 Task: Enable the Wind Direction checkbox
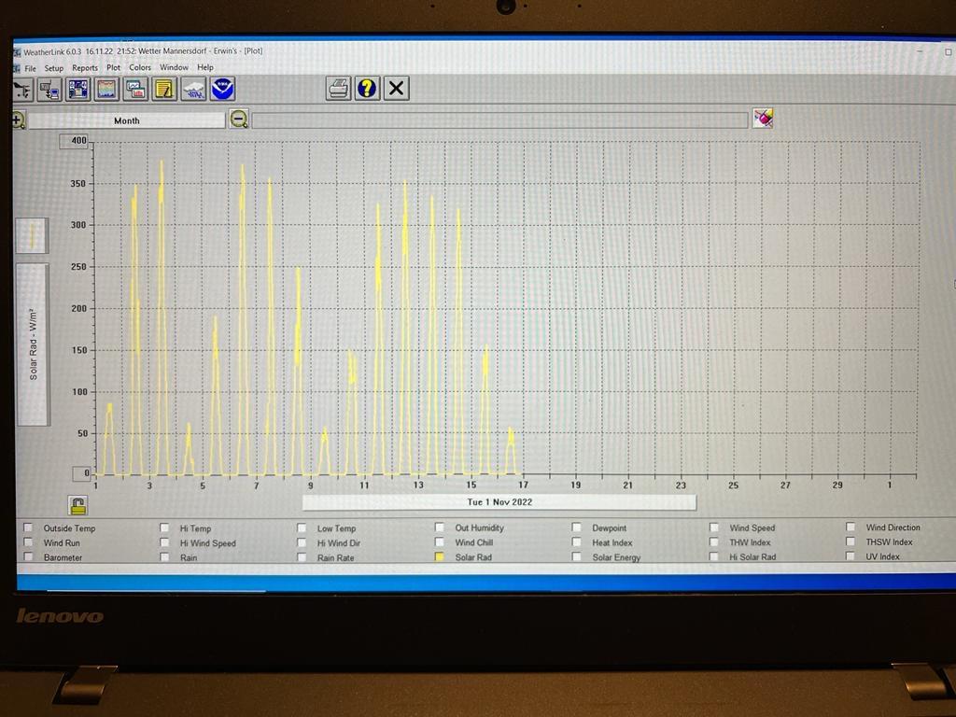pos(851,527)
